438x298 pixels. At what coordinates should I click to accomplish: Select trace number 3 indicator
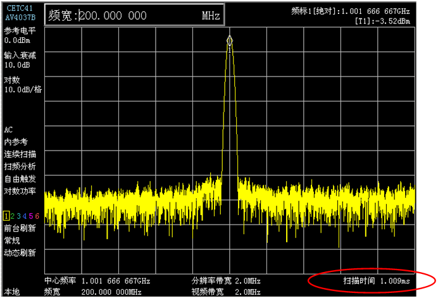19,216
